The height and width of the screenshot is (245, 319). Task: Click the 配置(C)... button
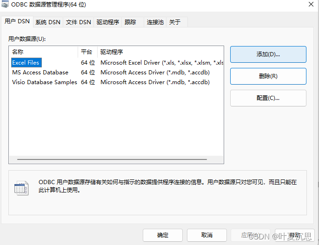point(268,98)
